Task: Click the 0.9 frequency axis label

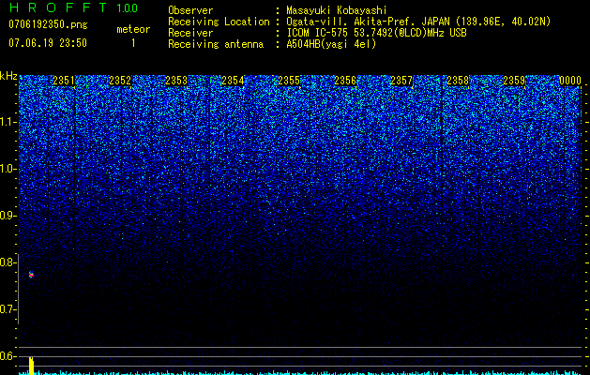Action: 8,216
